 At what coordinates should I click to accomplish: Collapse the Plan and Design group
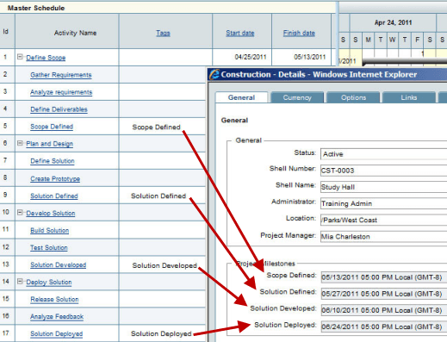point(20,143)
